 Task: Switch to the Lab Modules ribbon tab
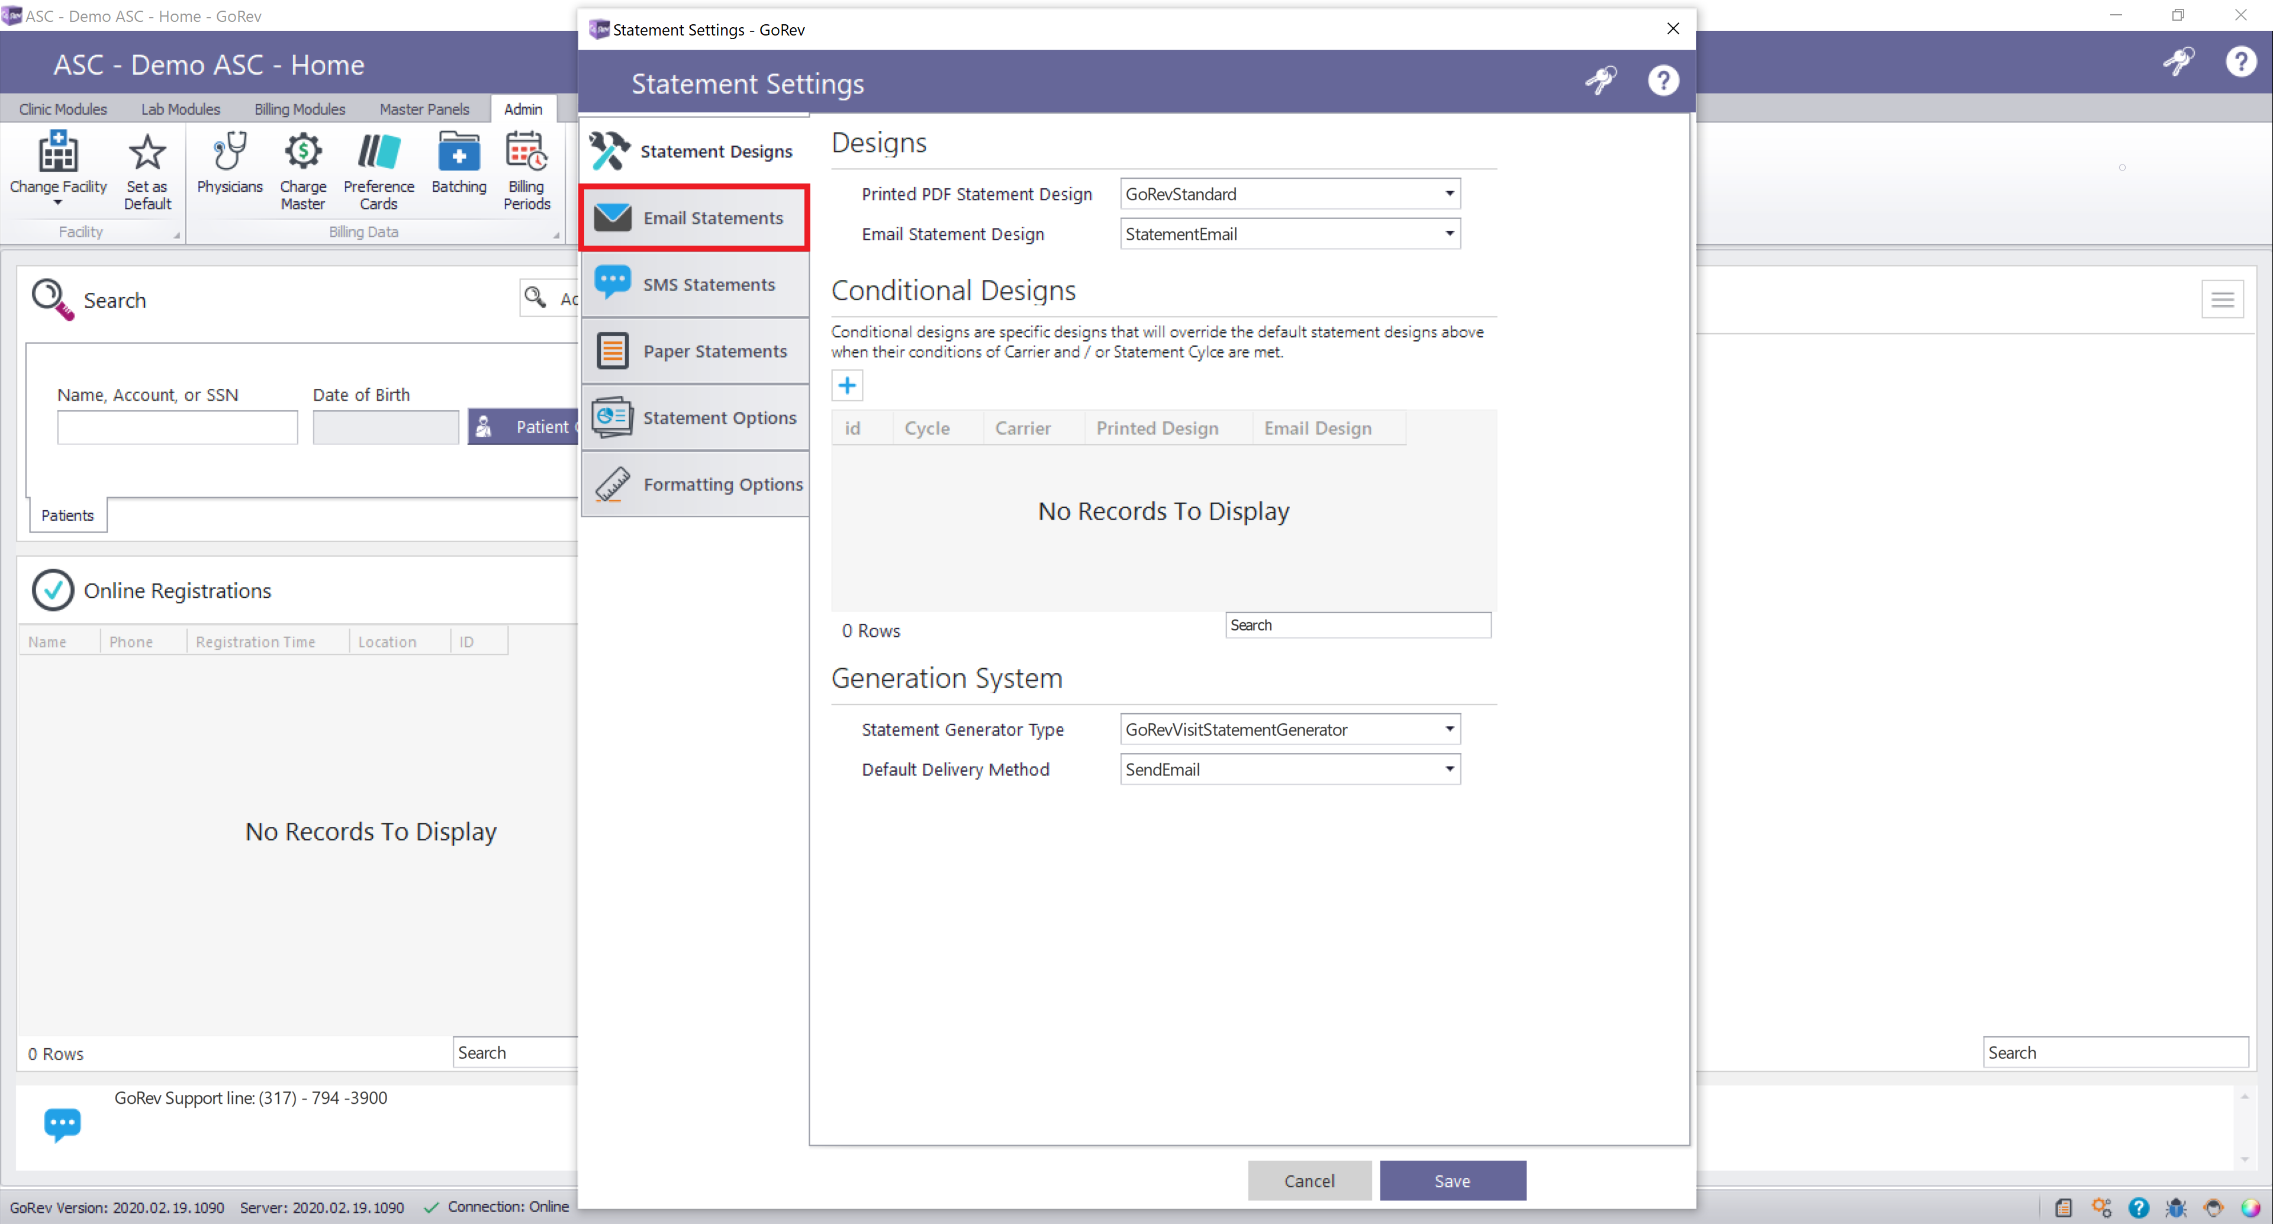pyautogui.click(x=180, y=108)
